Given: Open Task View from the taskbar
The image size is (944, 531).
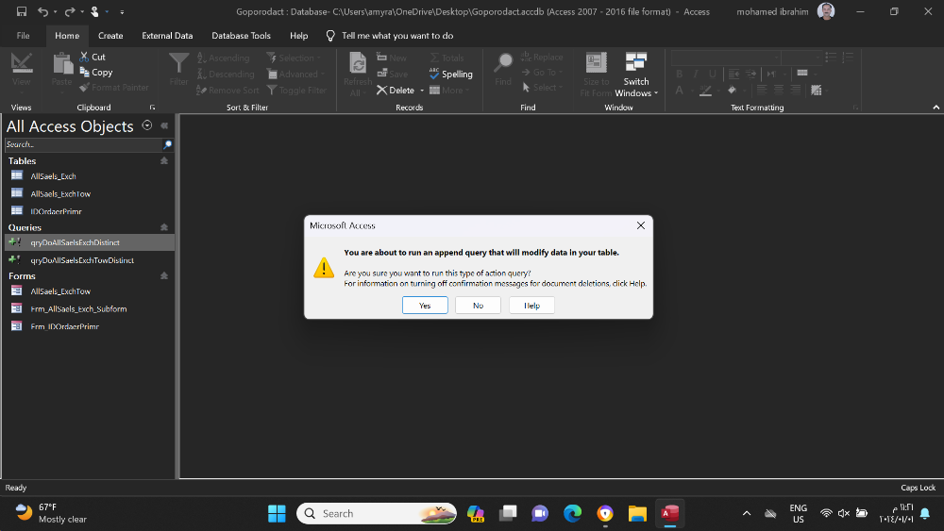Looking at the screenshot, I should tap(508, 514).
